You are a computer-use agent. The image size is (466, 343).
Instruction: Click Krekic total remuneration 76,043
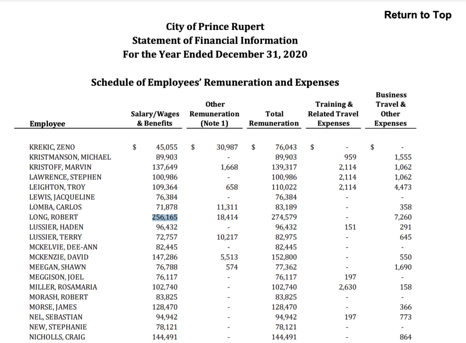click(286, 147)
